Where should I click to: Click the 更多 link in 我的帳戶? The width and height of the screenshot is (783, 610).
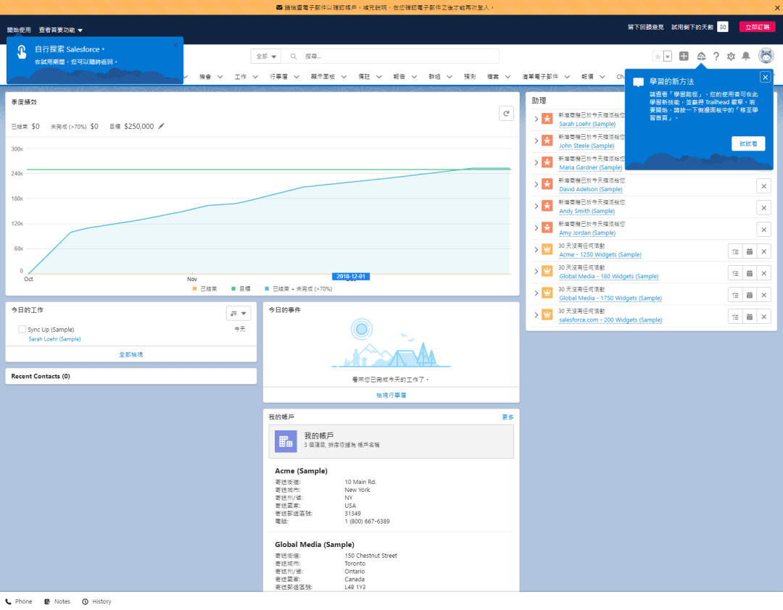(507, 417)
